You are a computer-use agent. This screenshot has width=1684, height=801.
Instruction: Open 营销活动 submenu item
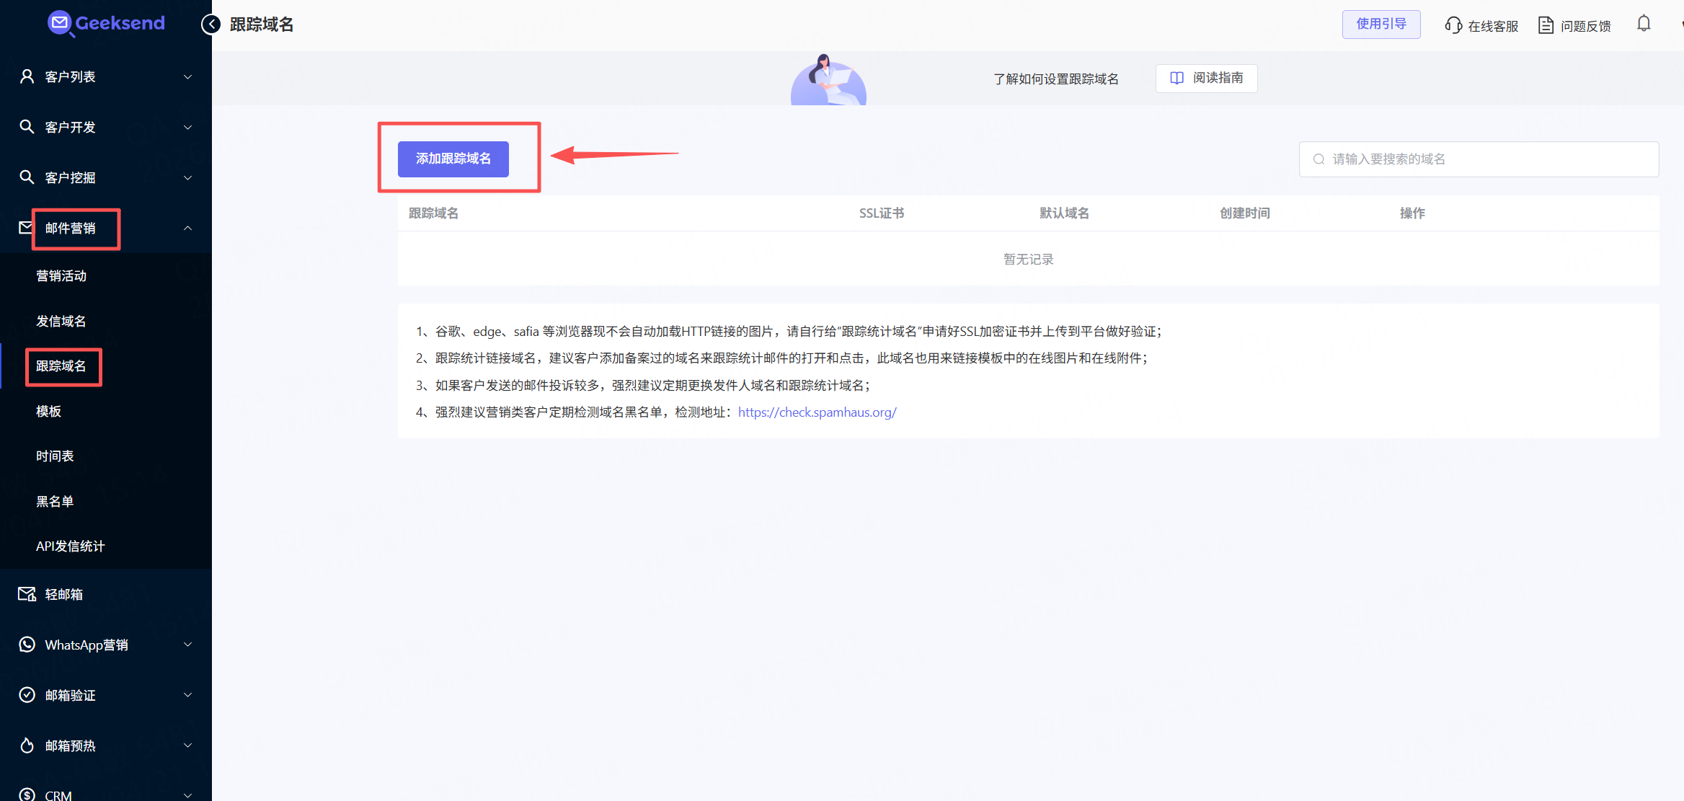(61, 276)
